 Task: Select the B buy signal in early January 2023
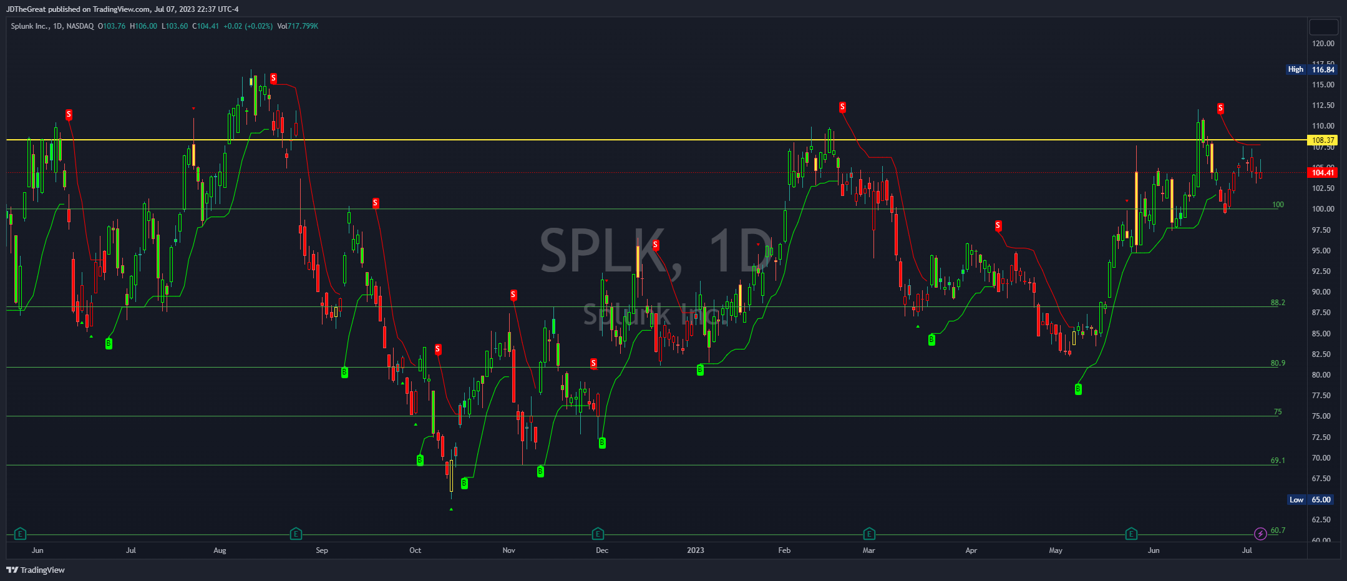coord(700,369)
